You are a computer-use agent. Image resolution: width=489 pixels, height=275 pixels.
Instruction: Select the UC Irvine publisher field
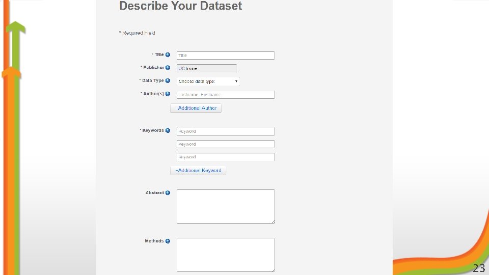tap(207, 68)
